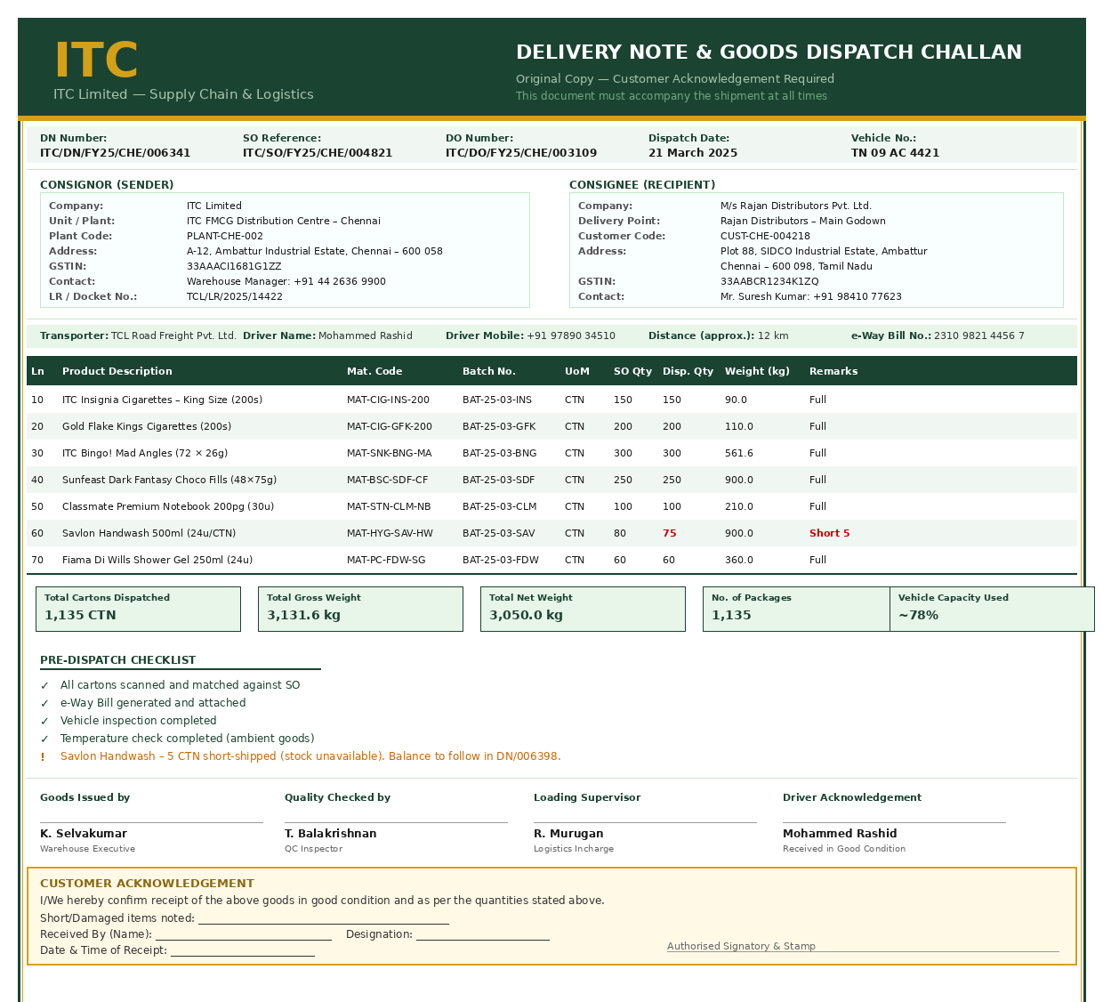Image resolution: width=1103 pixels, height=1002 pixels.
Task: Click the Received By (Name) blank field
Action: pyautogui.click(x=244, y=935)
